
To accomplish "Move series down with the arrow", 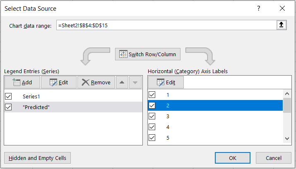I will click(x=135, y=82).
